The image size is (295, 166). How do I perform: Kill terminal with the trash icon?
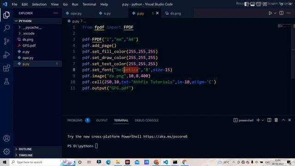click(276, 120)
